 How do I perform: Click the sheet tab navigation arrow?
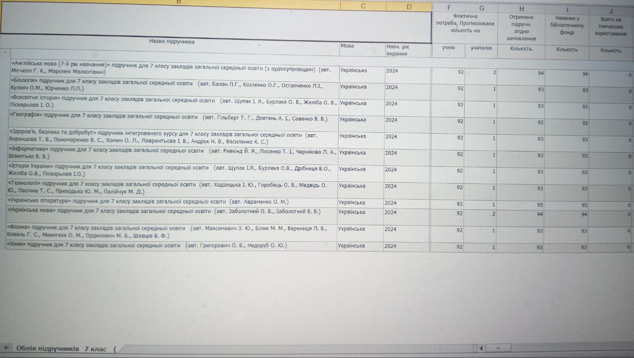click(6, 349)
